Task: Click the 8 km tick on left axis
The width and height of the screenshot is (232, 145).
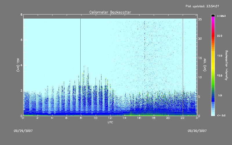Action: click(x=21, y=14)
